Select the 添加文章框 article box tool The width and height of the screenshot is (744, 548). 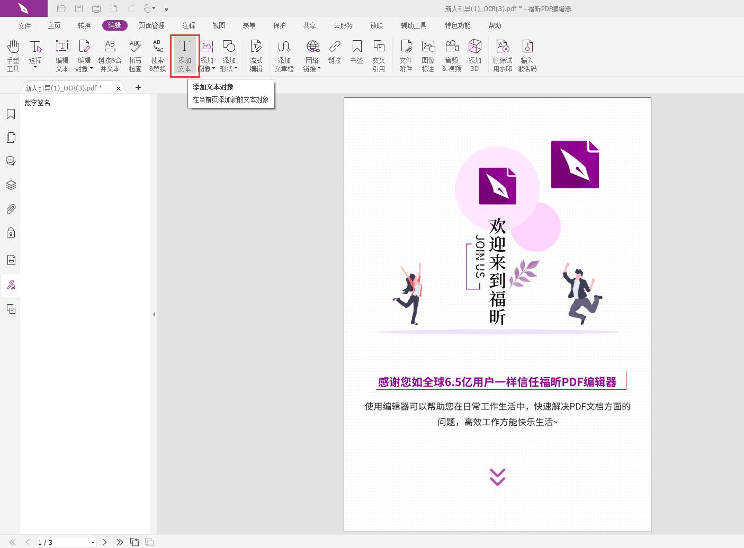click(x=284, y=55)
